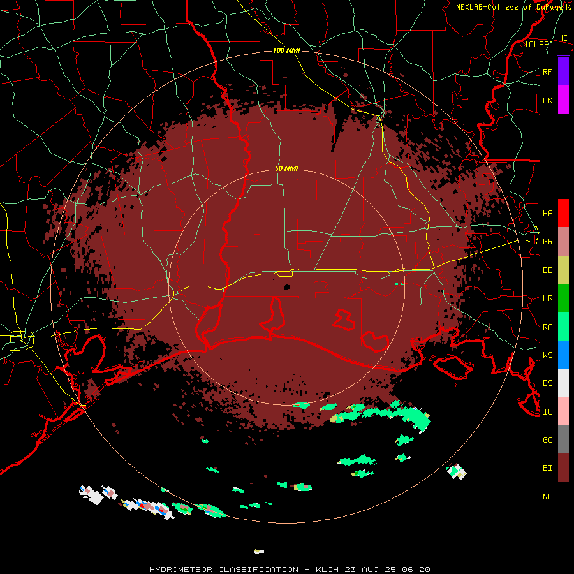Click the white DS legend swatch
574x574 pixels.
pos(563,383)
